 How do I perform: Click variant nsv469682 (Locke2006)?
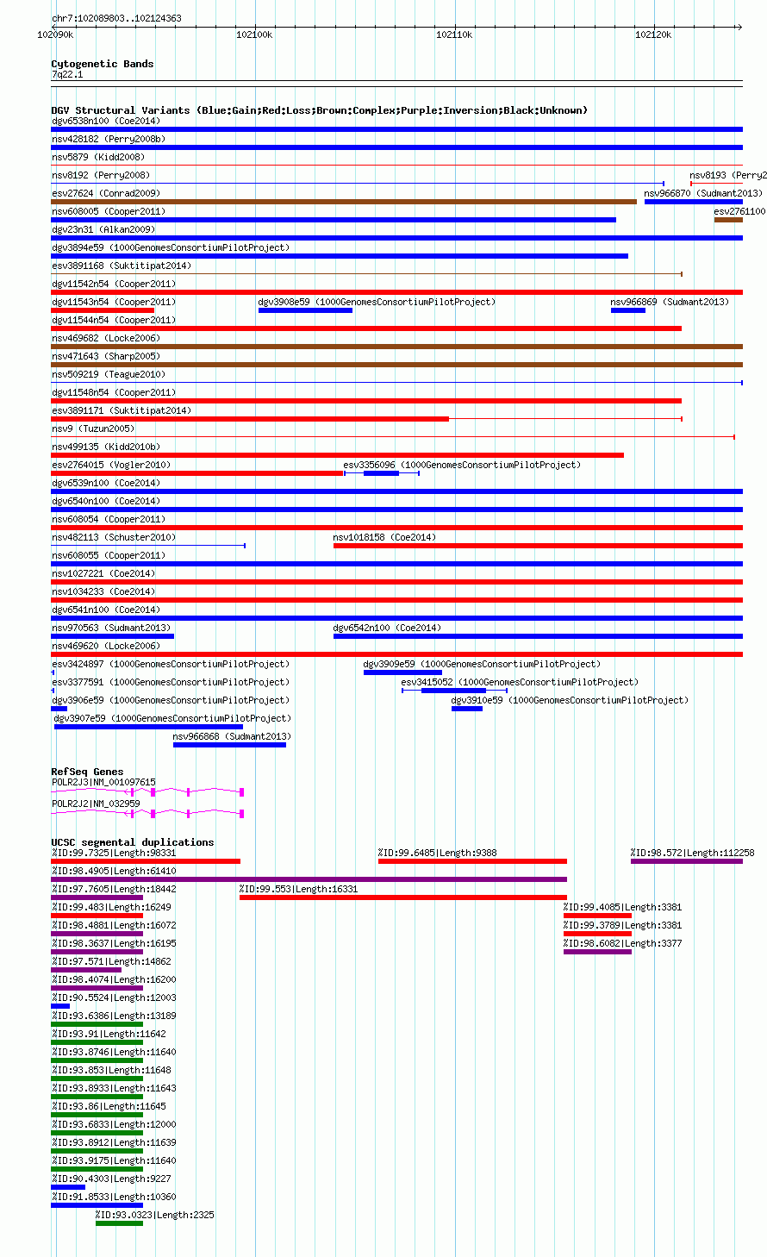coord(397,347)
